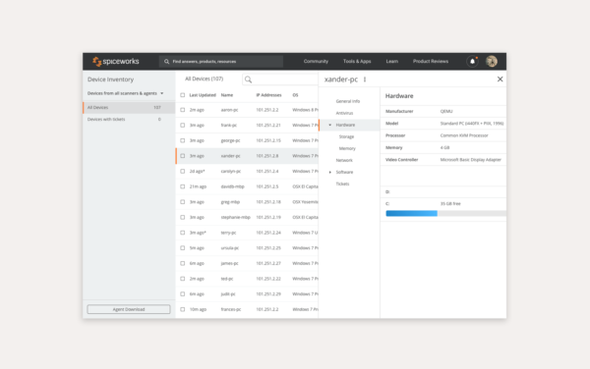Expand the Software tree section
The image size is (590, 369).
click(x=330, y=172)
